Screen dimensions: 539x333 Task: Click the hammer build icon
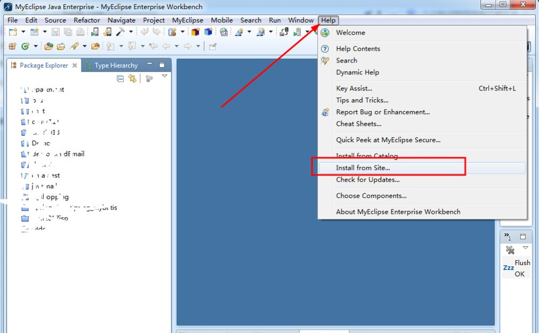120,32
